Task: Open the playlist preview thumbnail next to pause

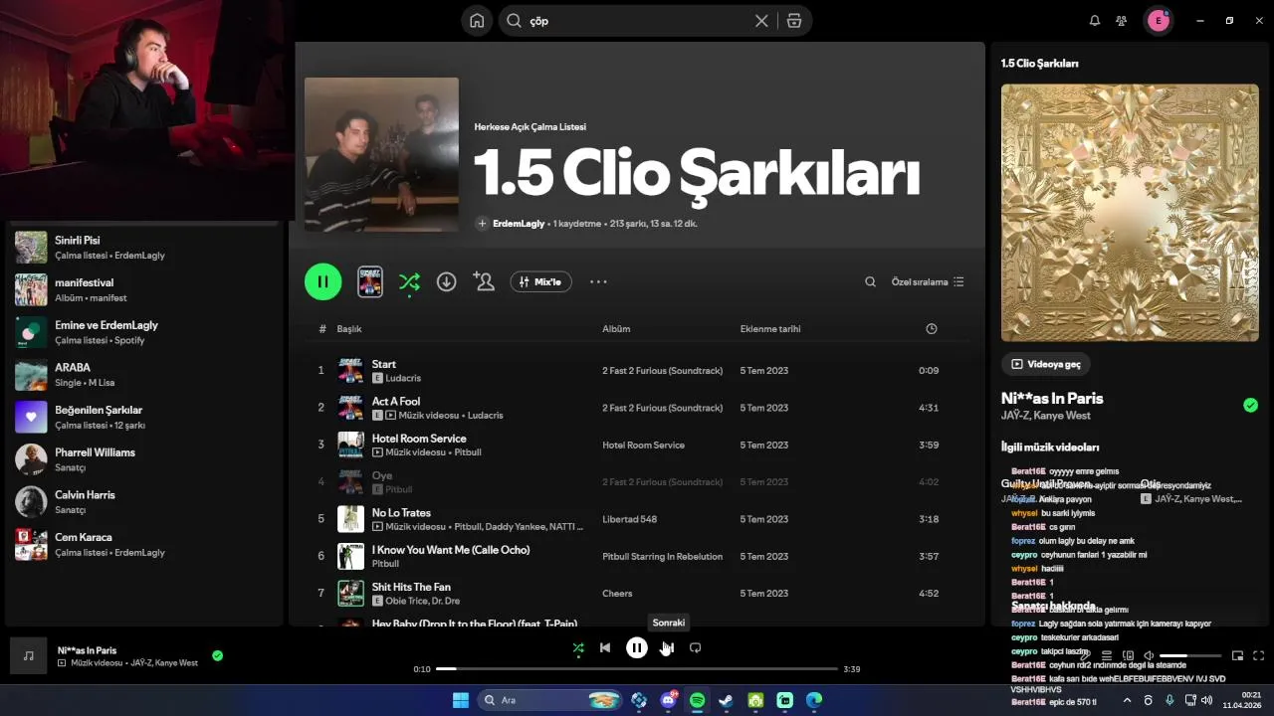Action: 369,281
